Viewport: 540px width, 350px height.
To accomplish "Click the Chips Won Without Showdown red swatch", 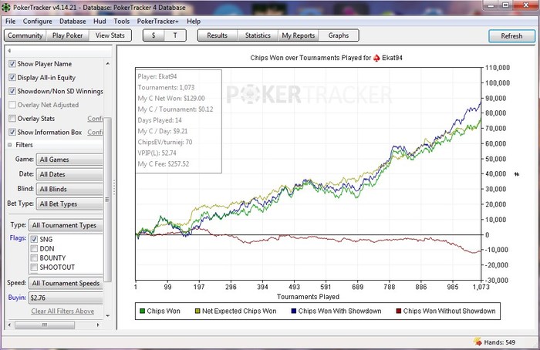I will (399, 311).
